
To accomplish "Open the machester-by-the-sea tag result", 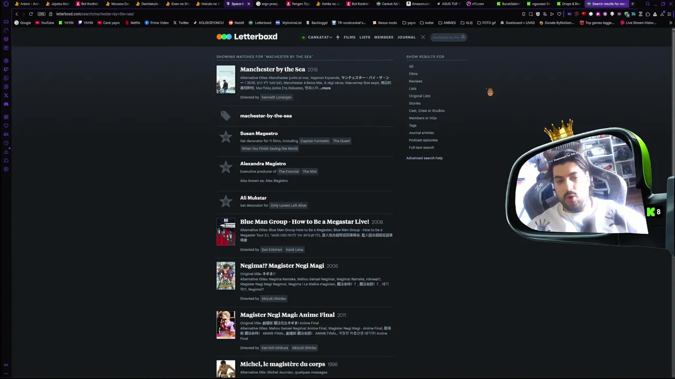I will [266, 116].
